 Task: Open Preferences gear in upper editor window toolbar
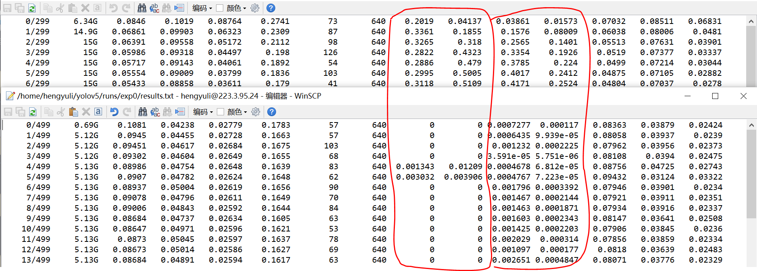tap(255, 8)
